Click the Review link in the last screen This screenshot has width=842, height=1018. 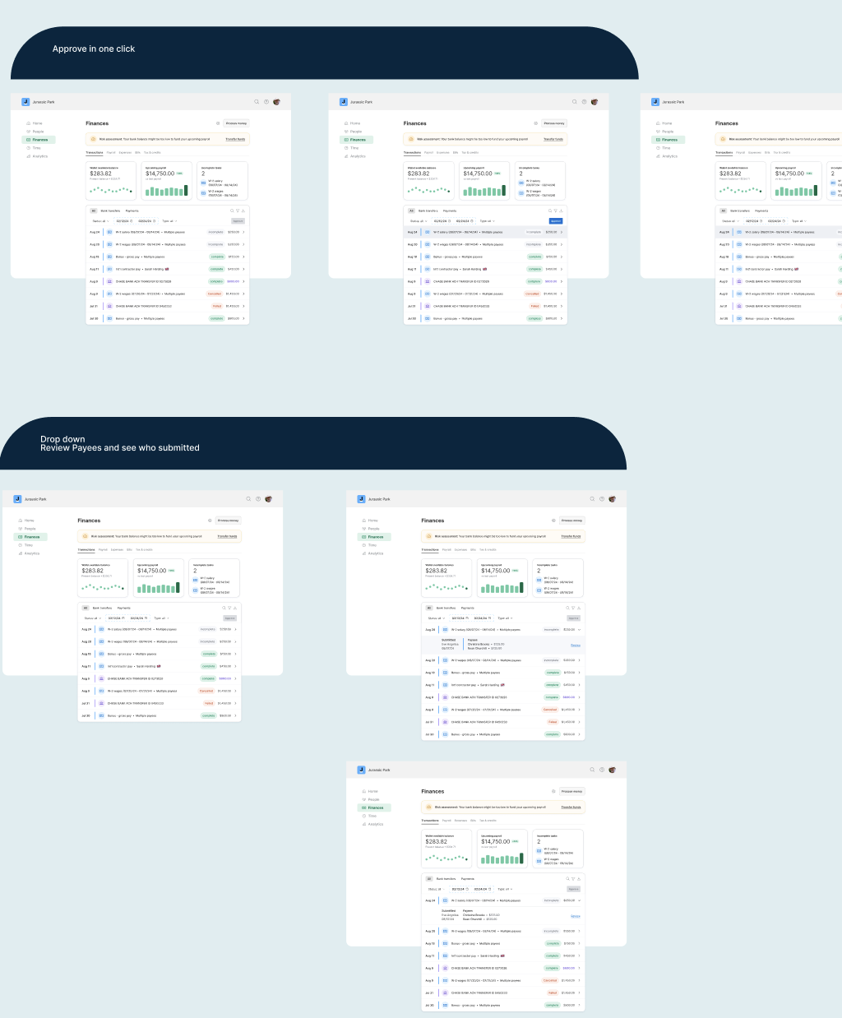pyautogui.click(x=576, y=916)
